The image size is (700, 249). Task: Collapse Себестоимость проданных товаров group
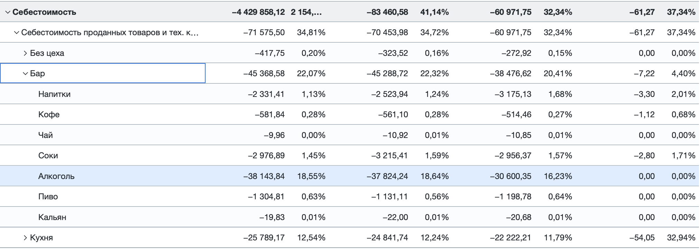point(16,32)
